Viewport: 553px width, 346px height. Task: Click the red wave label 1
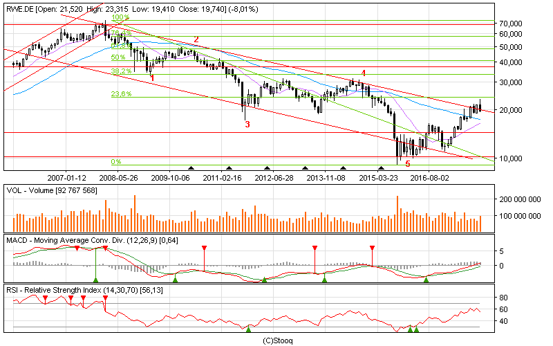click(152, 78)
